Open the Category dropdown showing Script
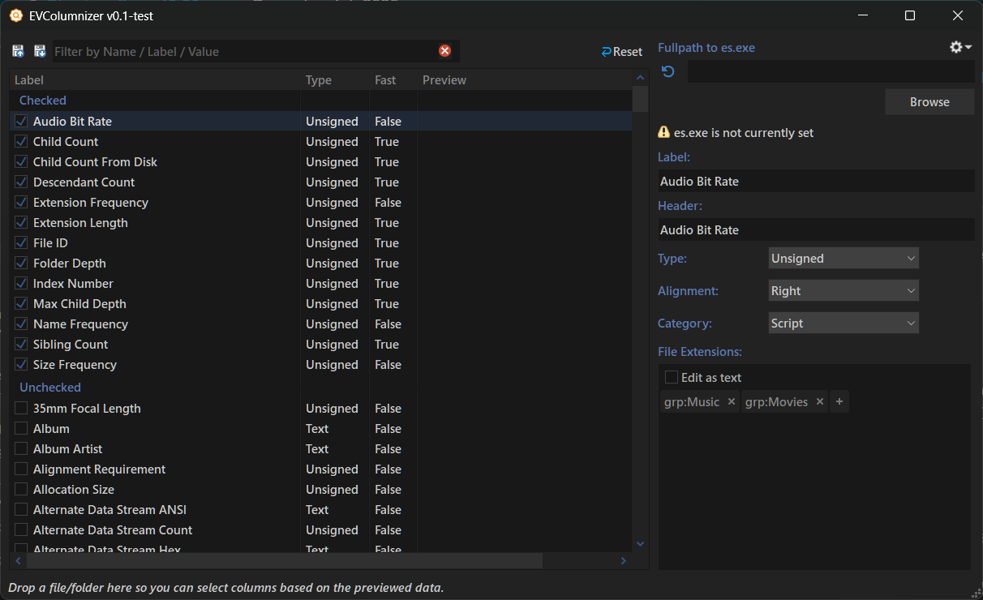The height and width of the screenshot is (600, 983). (x=843, y=324)
